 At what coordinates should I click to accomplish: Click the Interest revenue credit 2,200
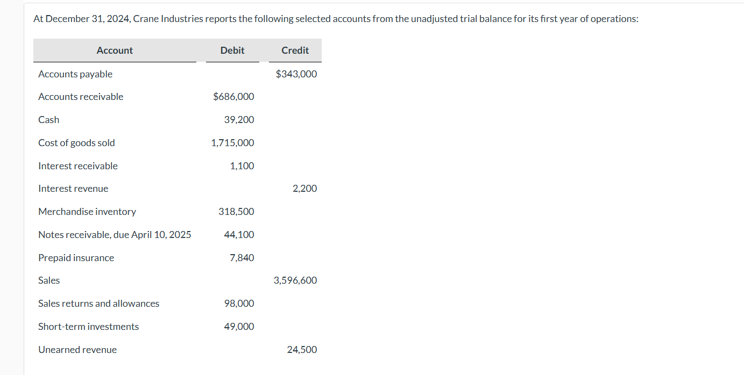click(x=304, y=189)
